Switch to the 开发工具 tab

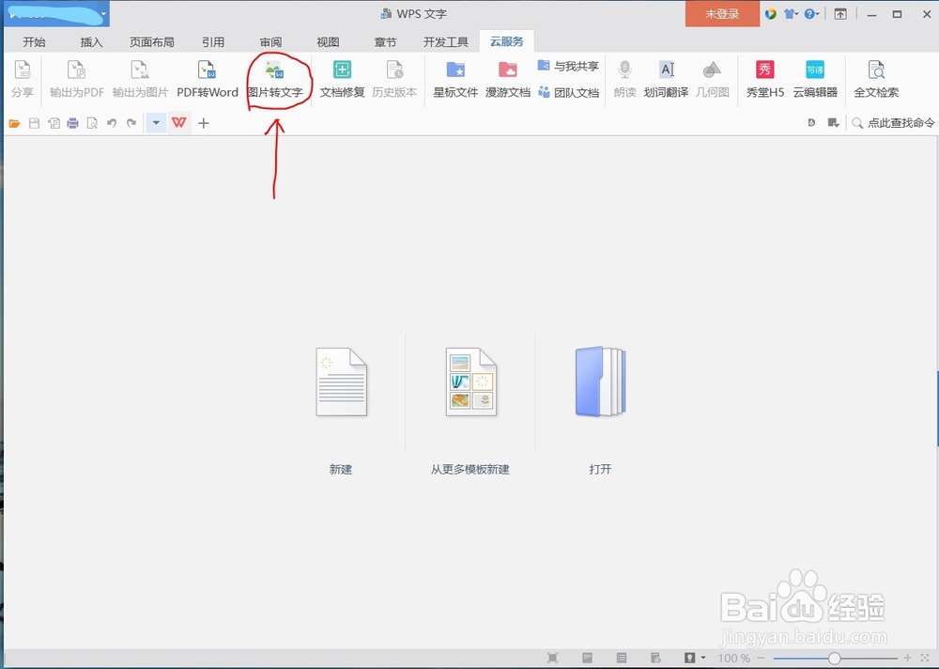[x=446, y=42]
